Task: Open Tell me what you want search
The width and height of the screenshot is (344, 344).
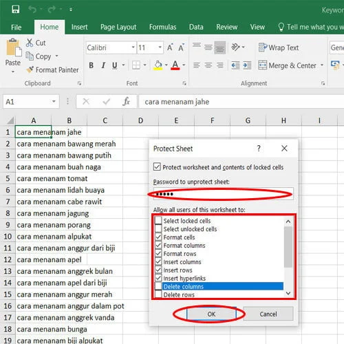Action: 311,27
